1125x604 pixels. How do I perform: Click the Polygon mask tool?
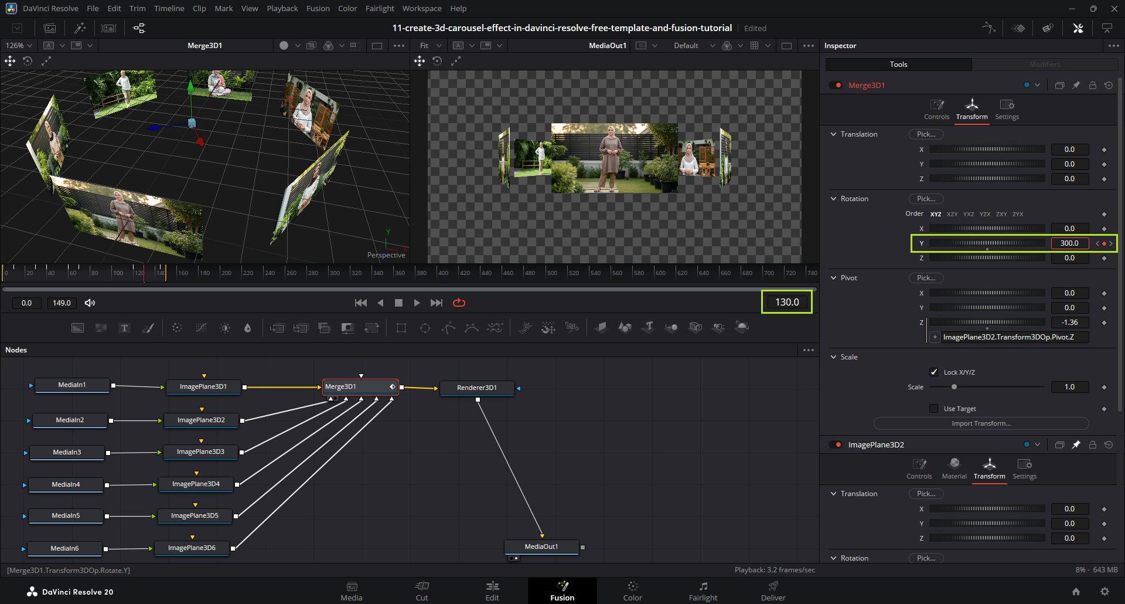[448, 328]
